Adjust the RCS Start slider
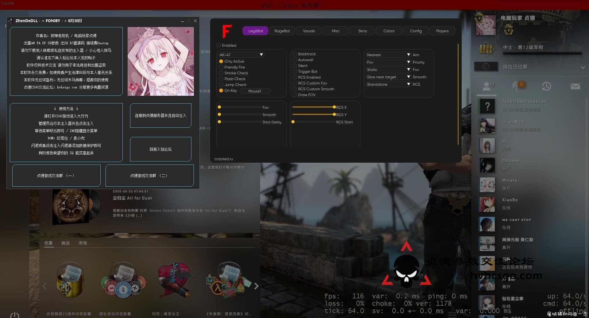Image resolution: width=589 pixels, height=318 pixels. tap(314, 122)
